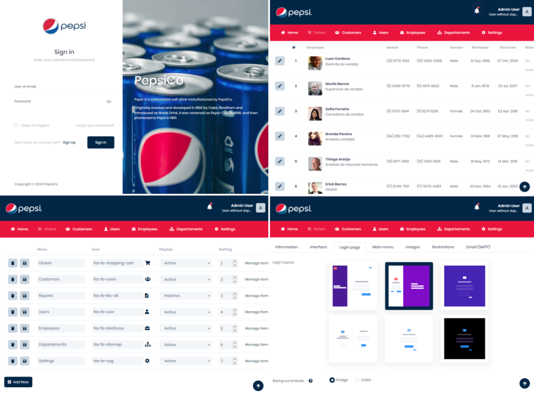The height and width of the screenshot is (397, 534).
Task: Switch to the Information settings tab
Action: 286,247
